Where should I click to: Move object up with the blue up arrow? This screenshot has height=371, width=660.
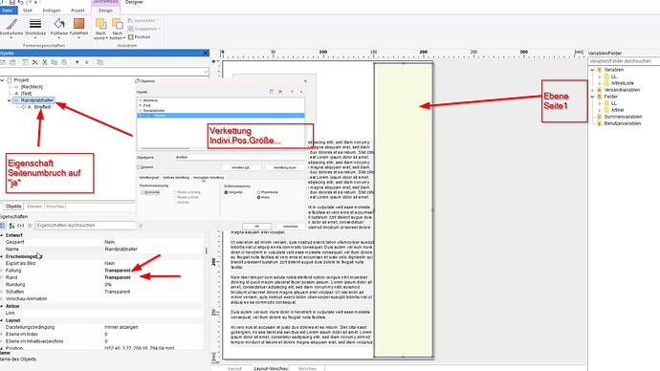[x=77, y=62]
